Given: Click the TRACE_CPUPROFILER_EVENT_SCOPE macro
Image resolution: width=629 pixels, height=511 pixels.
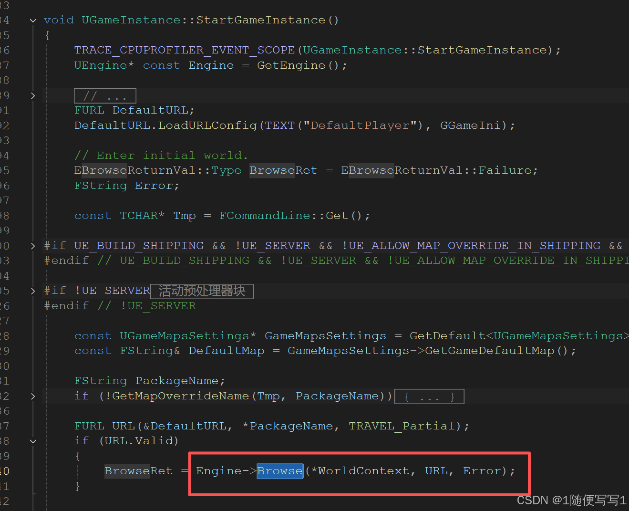Looking at the screenshot, I should click(185, 50).
